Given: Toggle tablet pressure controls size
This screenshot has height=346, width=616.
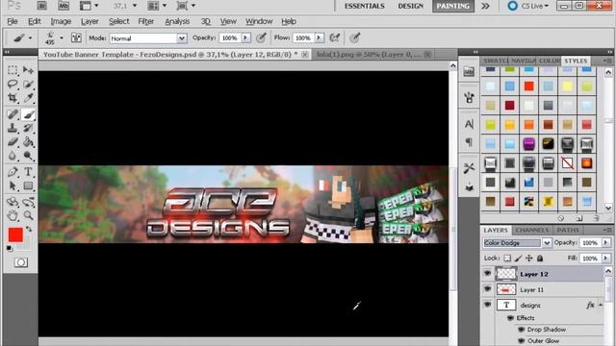Looking at the screenshot, I should point(355,37).
